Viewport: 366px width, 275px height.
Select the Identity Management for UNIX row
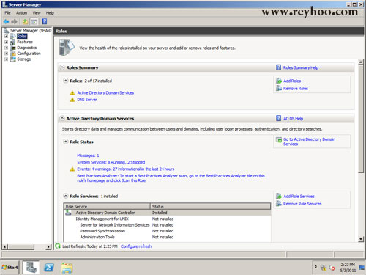point(167,219)
